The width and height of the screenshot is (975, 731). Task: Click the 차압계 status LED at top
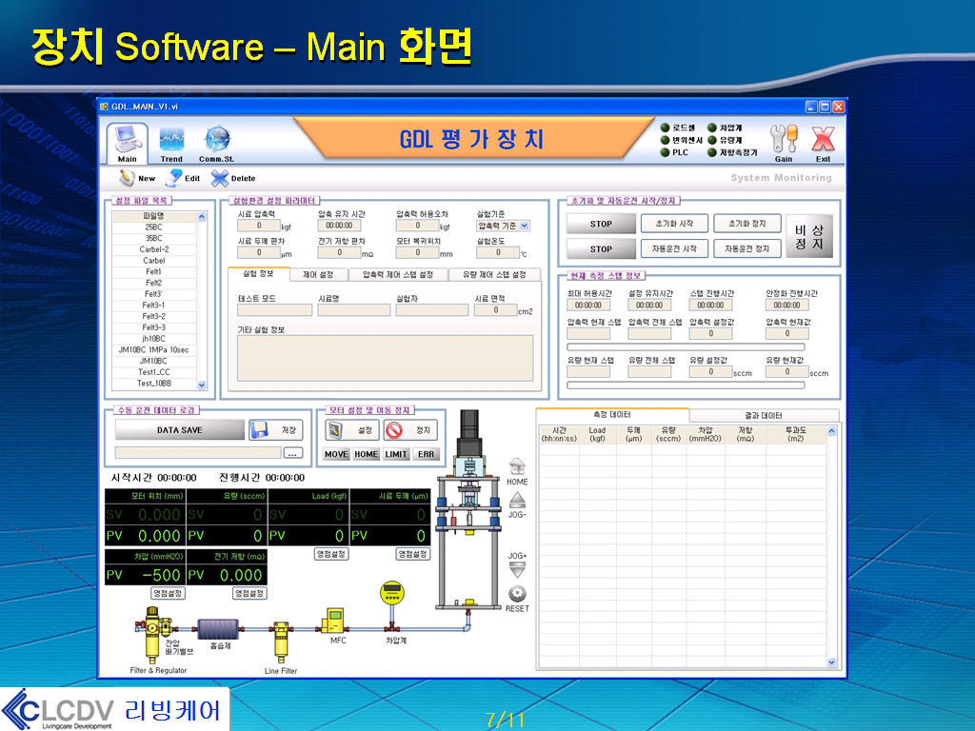tap(712, 128)
